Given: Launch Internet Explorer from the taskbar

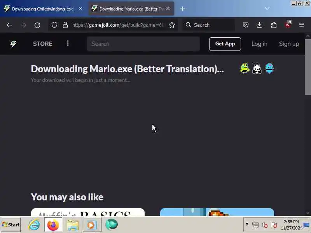Looking at the screenshot, I should 34,225.
